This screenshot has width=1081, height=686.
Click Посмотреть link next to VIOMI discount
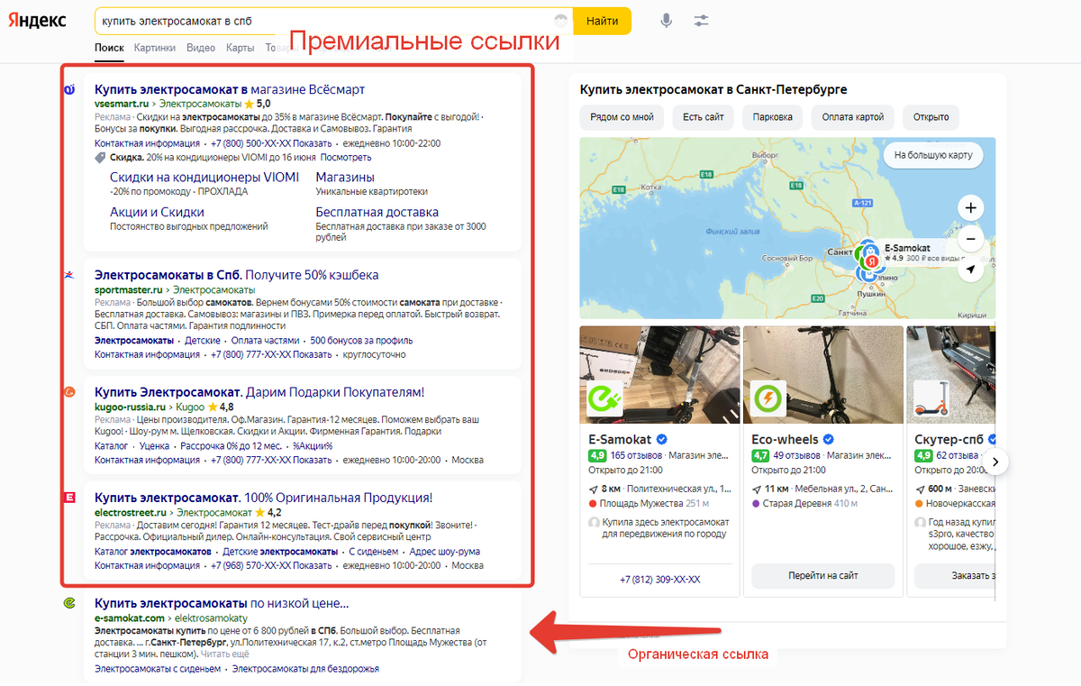point(346,158)
